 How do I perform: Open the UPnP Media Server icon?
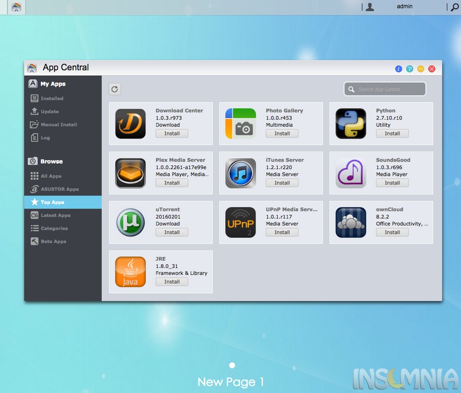[x=241, y=223]
